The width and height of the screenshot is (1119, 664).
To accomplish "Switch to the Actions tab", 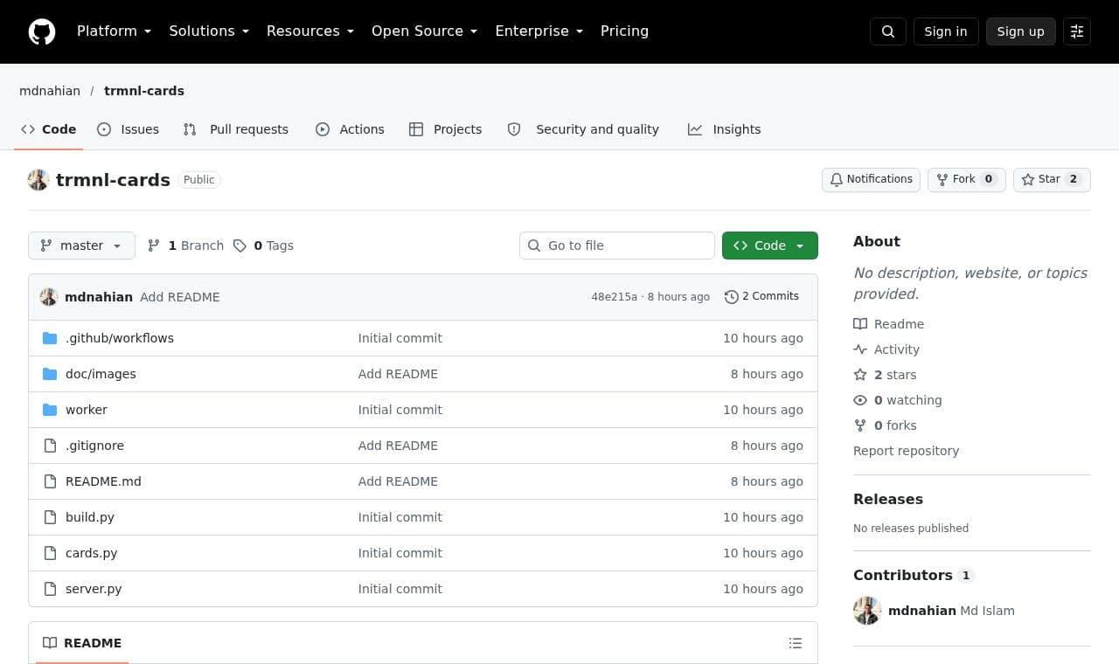I will (x=350, y=129).
